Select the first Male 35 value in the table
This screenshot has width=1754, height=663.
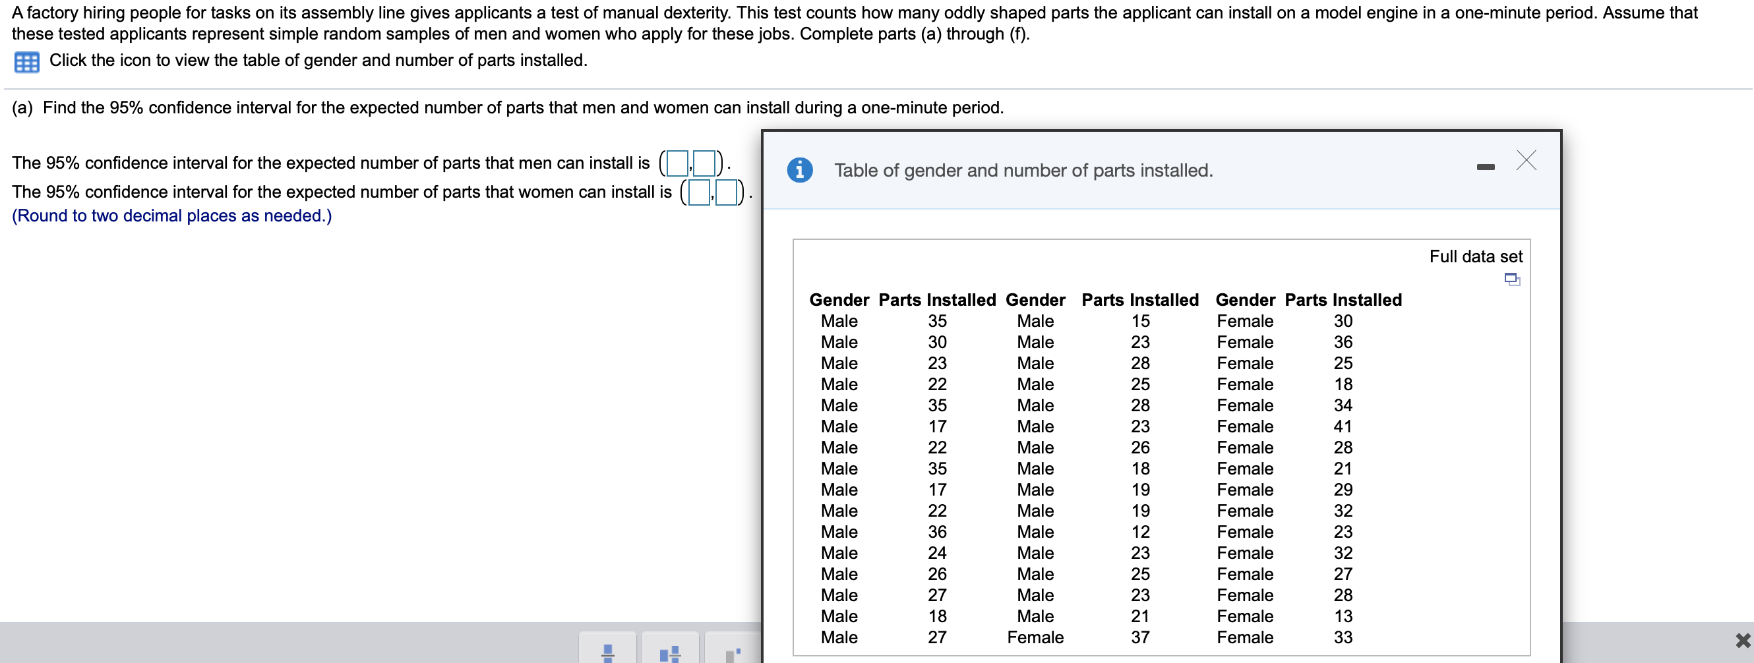tap(936, 320)
